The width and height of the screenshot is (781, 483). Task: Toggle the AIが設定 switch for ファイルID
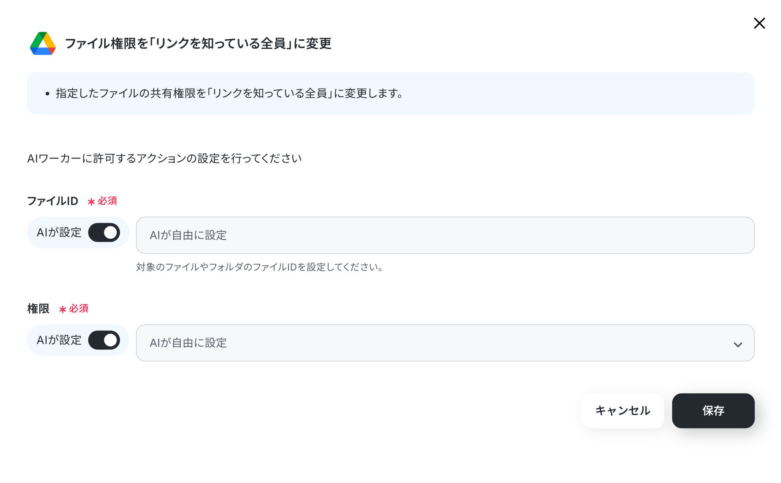coord(104,233)
